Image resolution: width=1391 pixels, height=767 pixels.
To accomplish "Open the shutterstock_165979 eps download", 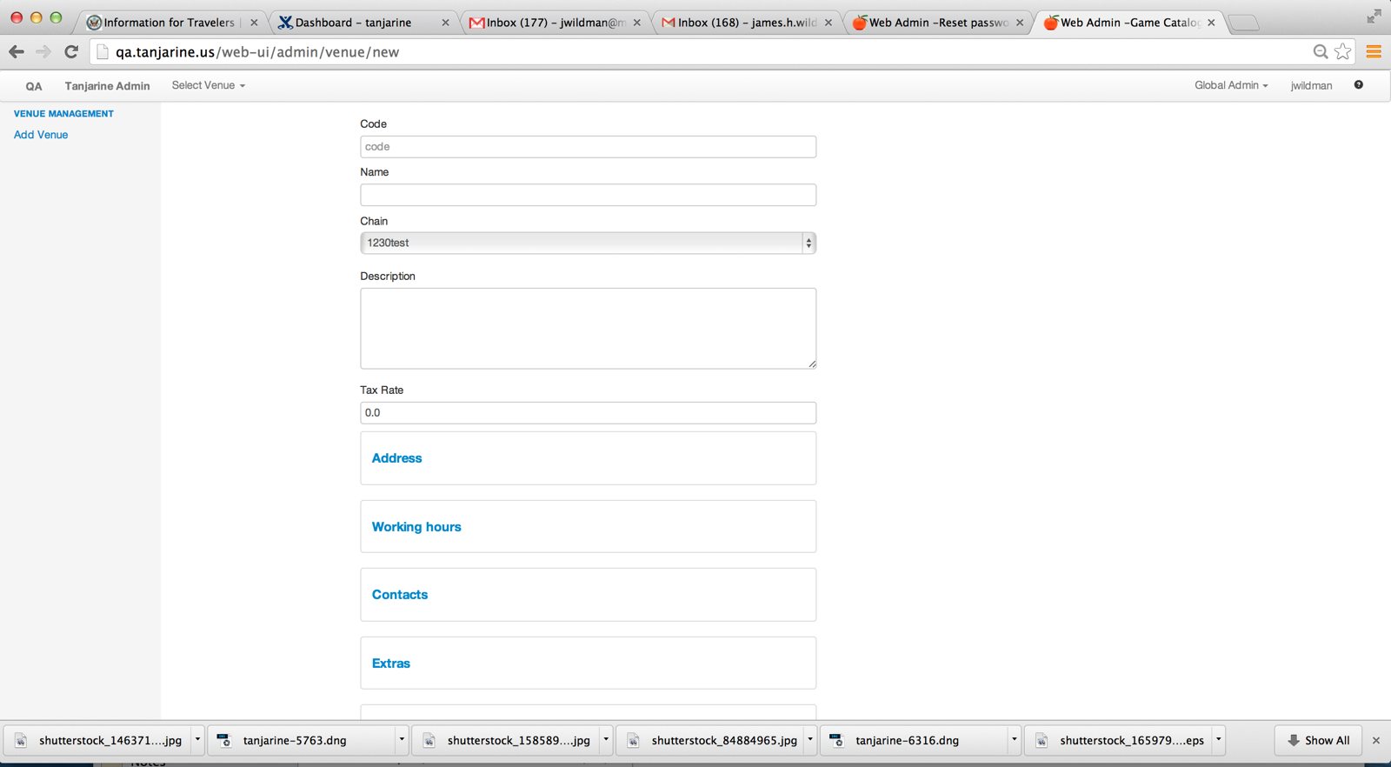I will pos(1119,741).
